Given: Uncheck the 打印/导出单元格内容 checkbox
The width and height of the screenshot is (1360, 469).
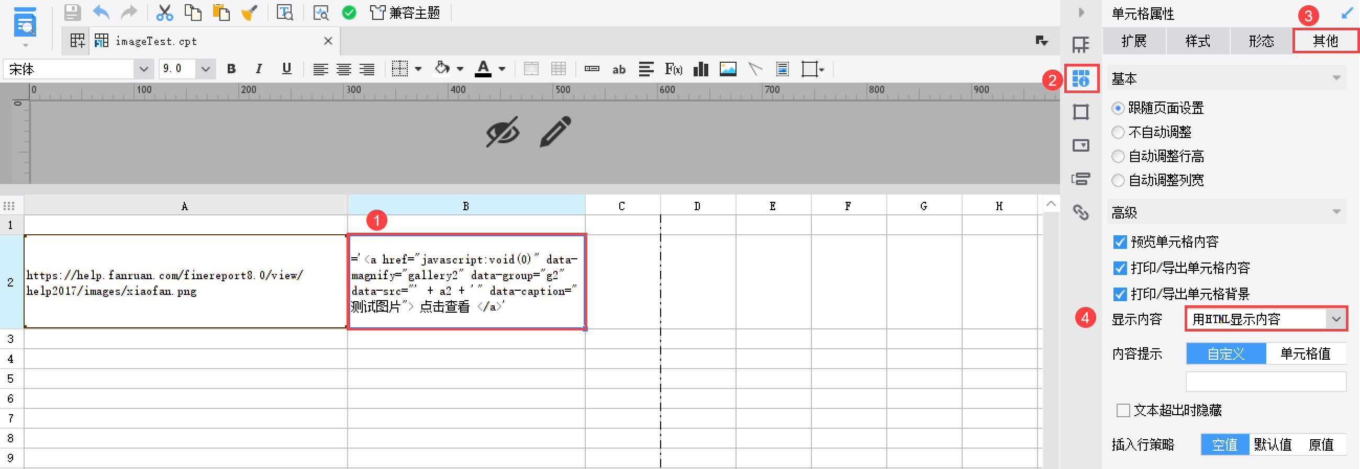Looking at the screenshot, I should coord(1120,268).
